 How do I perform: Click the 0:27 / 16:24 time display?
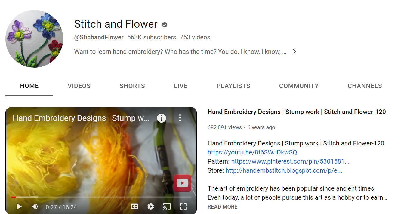61,207
